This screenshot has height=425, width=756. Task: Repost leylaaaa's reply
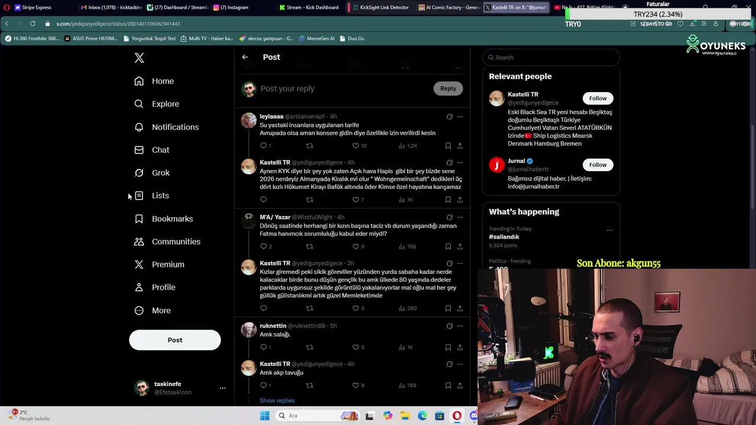[309, 146]
